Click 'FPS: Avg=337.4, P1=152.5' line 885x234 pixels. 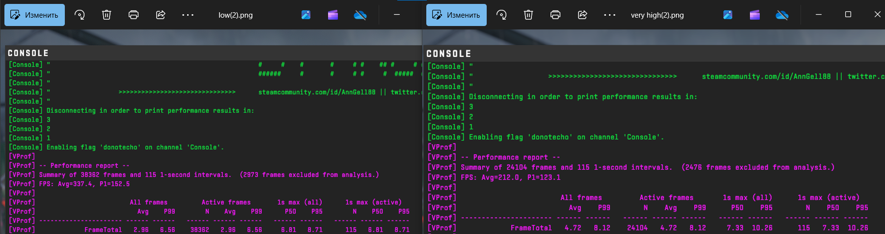[x=84, y=184]
